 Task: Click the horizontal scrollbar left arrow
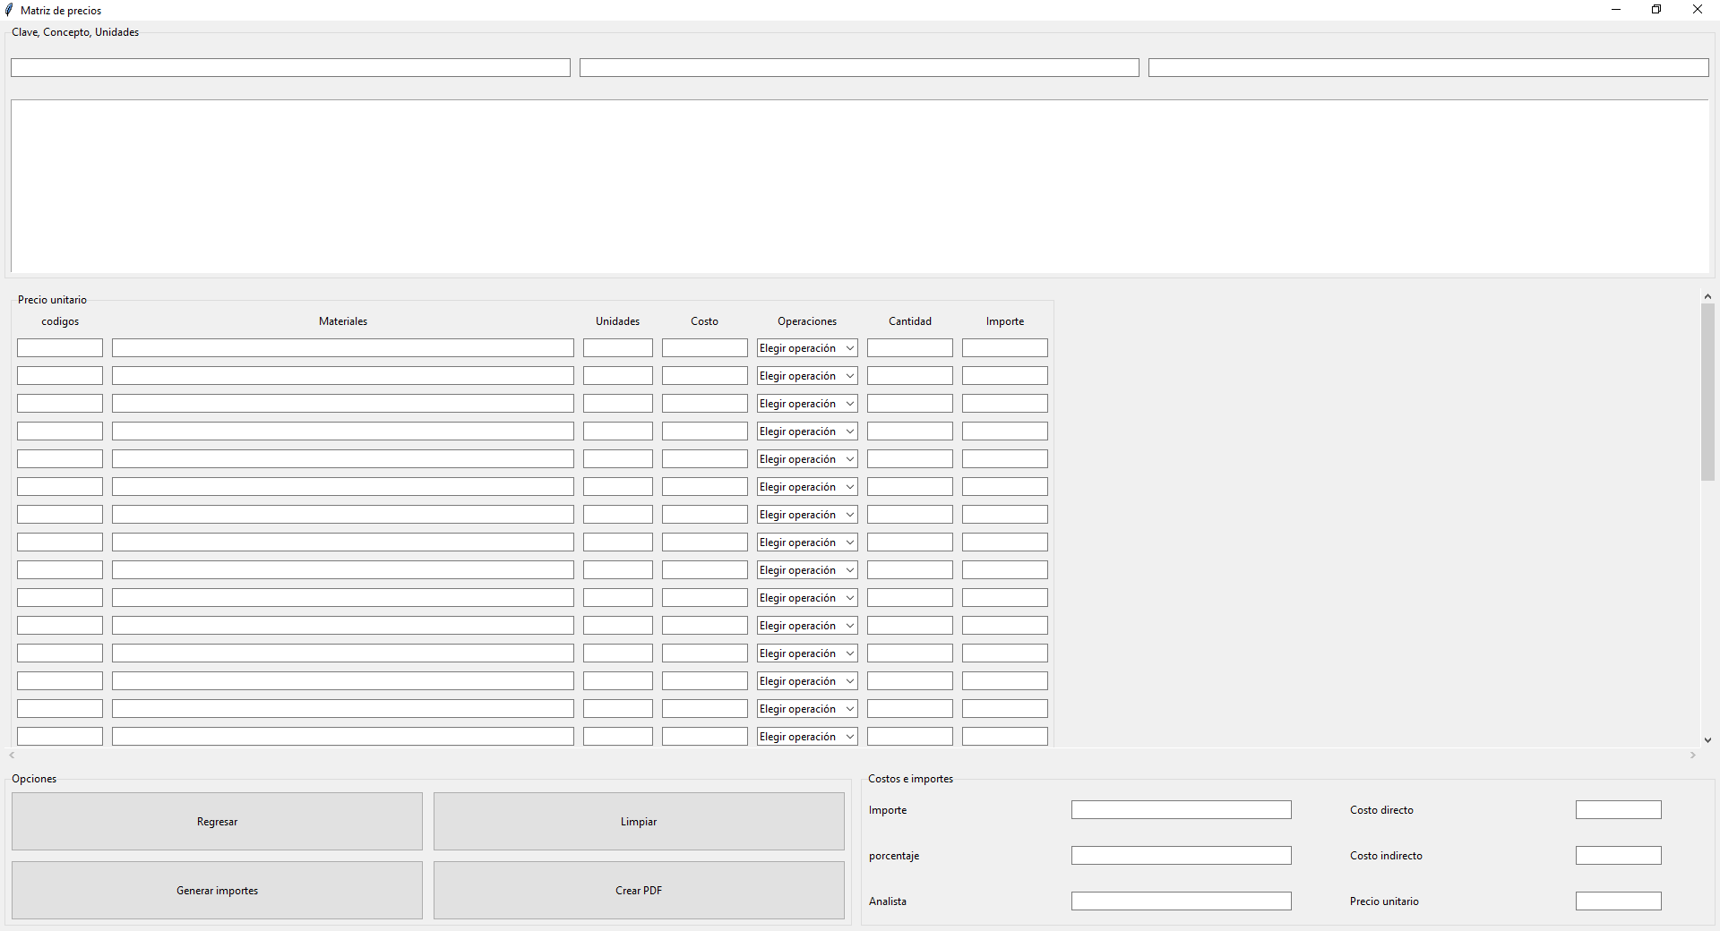coord(12,756)
